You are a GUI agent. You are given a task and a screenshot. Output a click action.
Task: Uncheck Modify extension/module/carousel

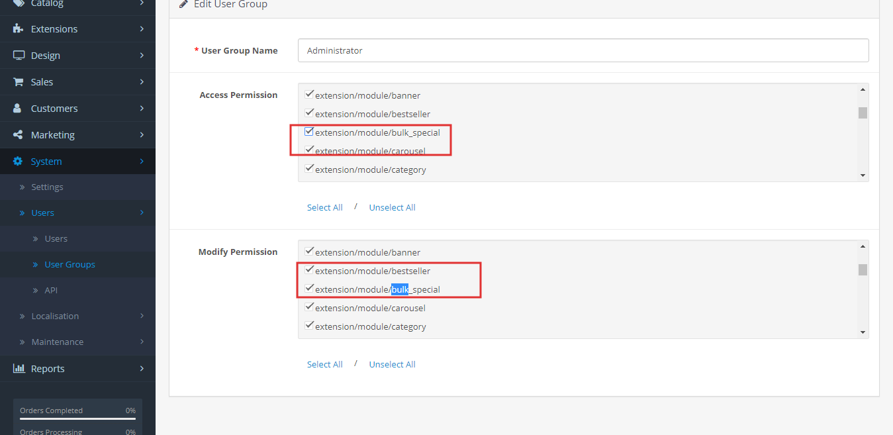(309, 307)
